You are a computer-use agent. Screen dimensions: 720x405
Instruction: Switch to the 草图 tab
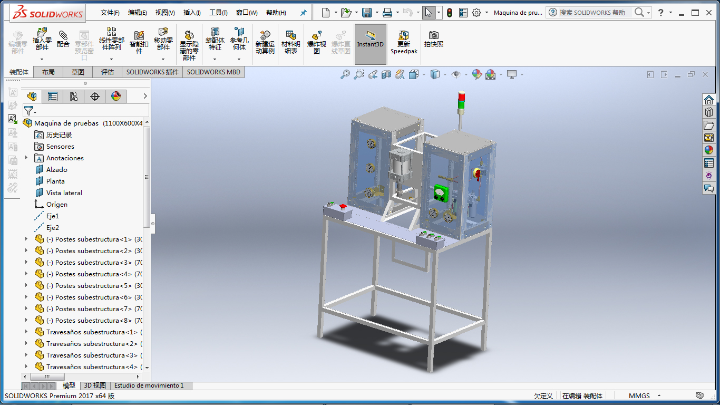78,72
